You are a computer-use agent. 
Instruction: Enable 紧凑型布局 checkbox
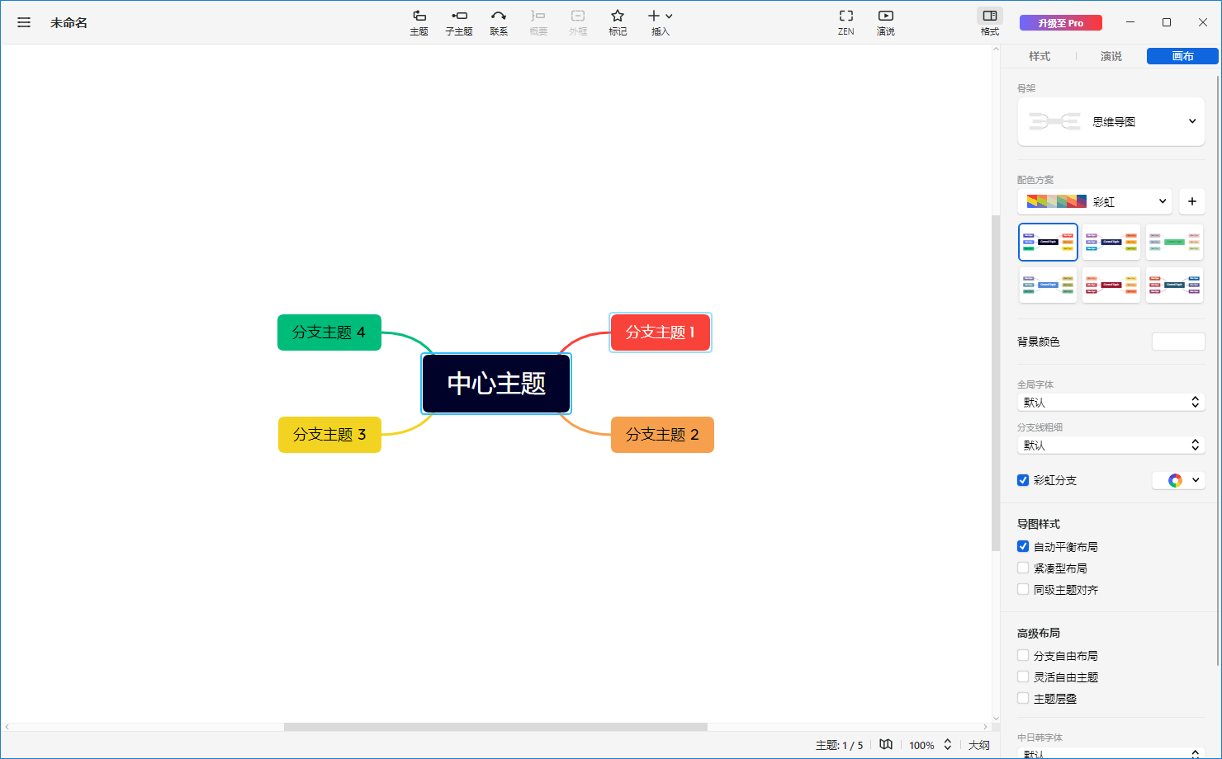click(x=1023, y=568)
